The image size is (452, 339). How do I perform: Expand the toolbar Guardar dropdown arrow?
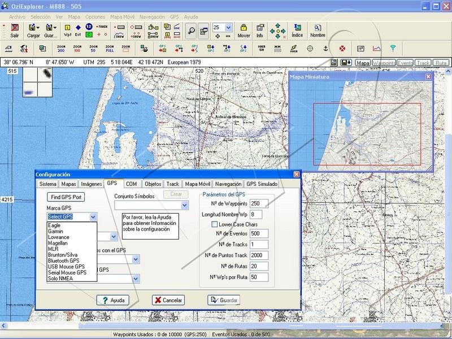pyautogui.click(x=55, y=28)
